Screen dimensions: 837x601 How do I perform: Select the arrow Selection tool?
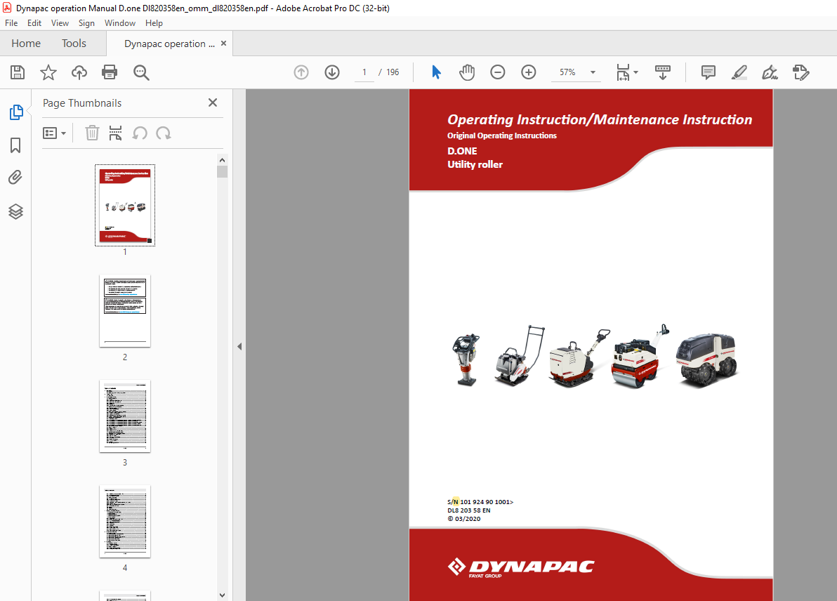436,72
